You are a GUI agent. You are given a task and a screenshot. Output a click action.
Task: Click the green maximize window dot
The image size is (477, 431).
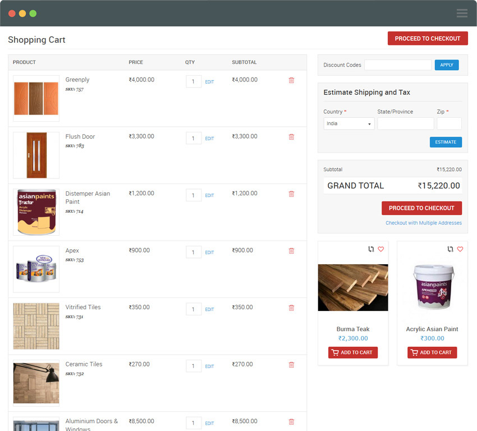point(33,13)
